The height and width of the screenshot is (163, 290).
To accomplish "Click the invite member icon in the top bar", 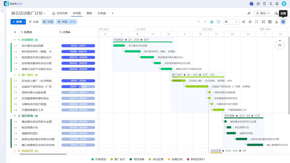I will pyautogui.click(x=271, y=4).
